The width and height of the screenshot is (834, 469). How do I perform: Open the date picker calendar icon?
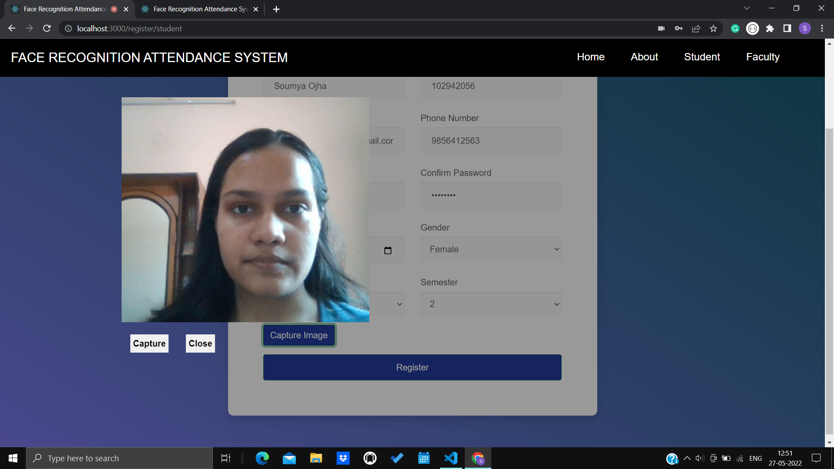pyautogui.click(x=388, y=250)
